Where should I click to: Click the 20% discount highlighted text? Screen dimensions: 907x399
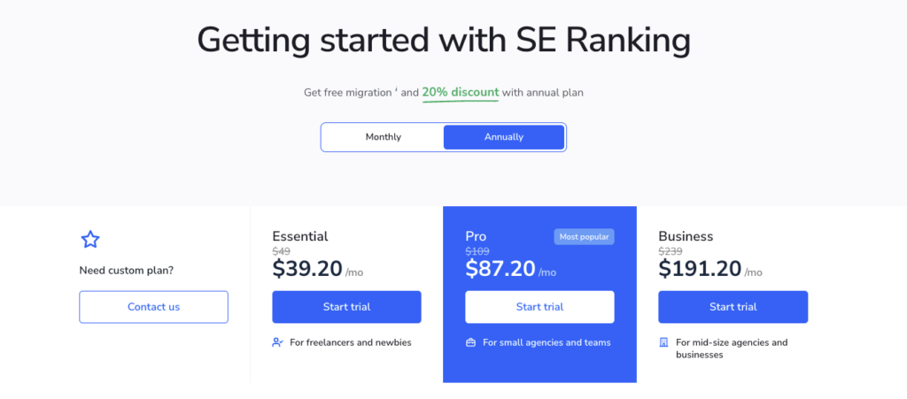point(461,92)
